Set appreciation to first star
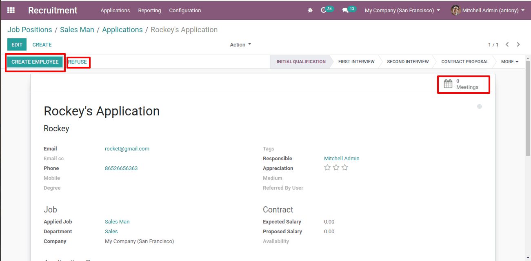Image resolution: width=531 pixels, height=261 pixels. click(327, 168)
